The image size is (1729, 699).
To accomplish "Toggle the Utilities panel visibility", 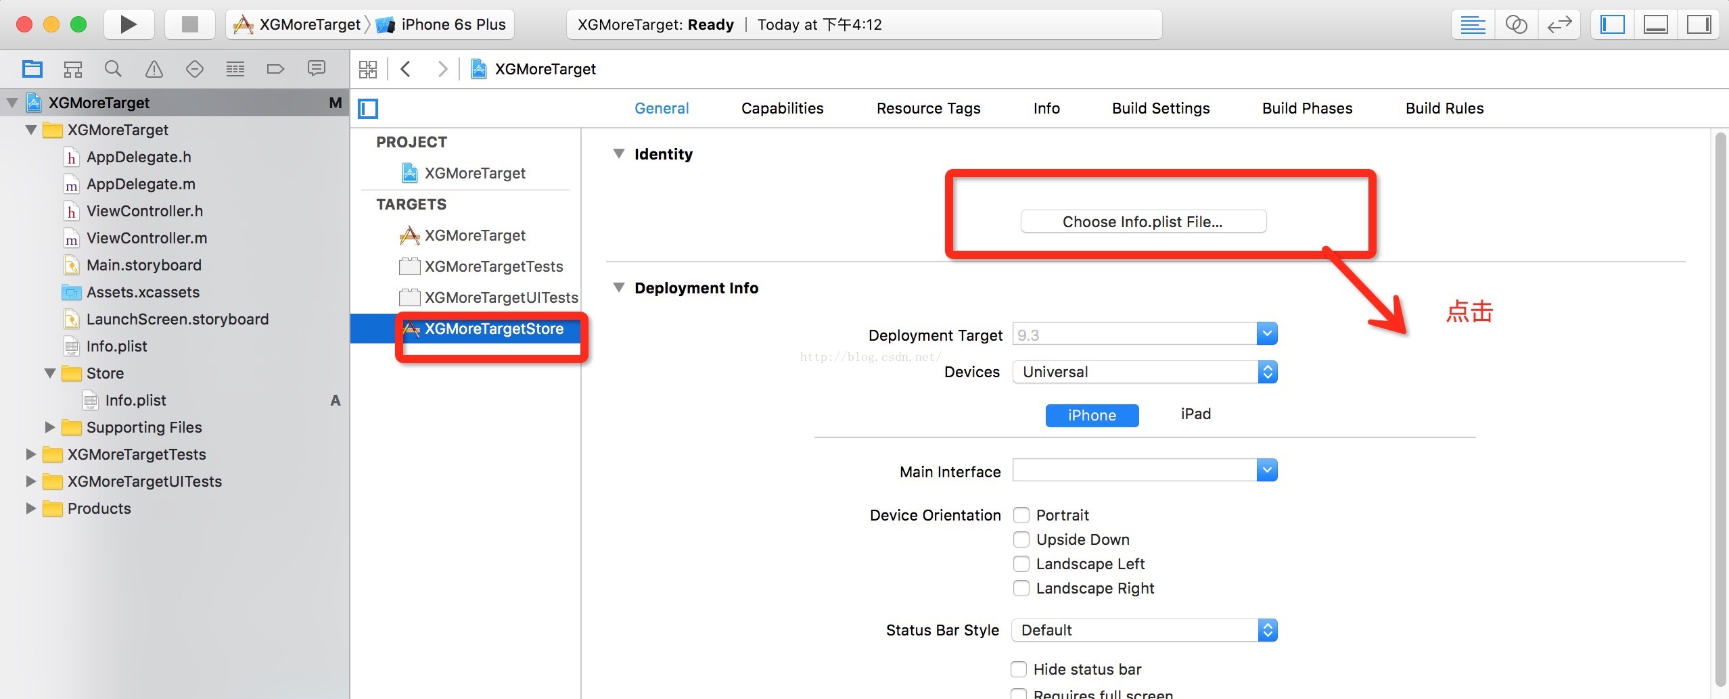I will click(1699, 25).
